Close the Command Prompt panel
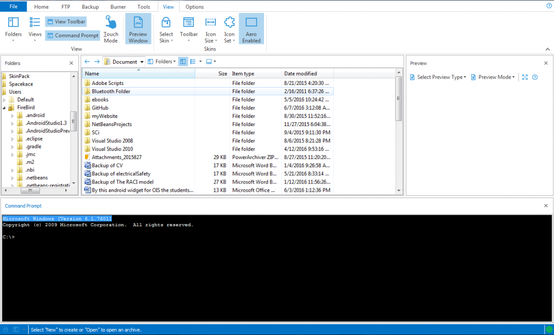Image resolution: width=554 pixels, height=335 pixels. click(x=546, y=206)
